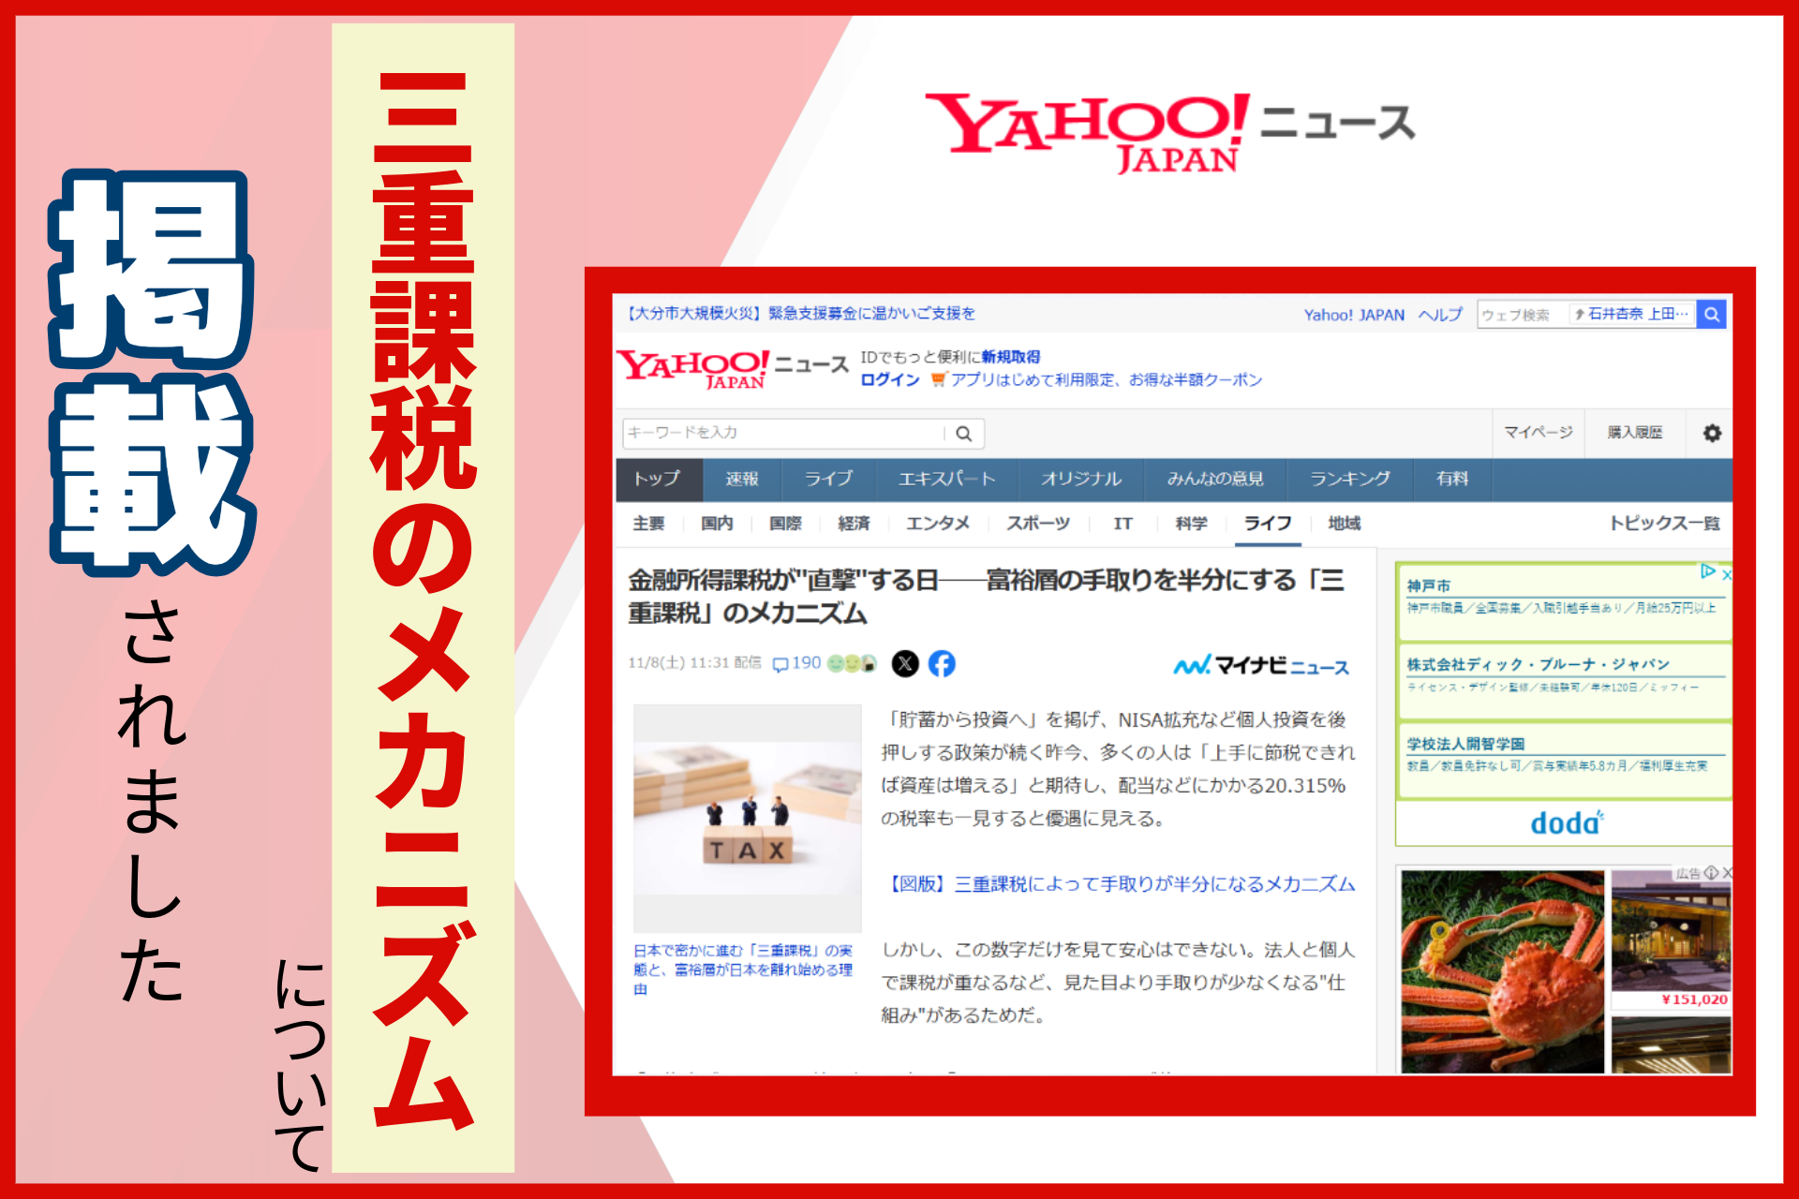Click the doda logo in the ad
Image resolution: width=1799 pixels, height=1199 pixels.
coord(1566,823)
